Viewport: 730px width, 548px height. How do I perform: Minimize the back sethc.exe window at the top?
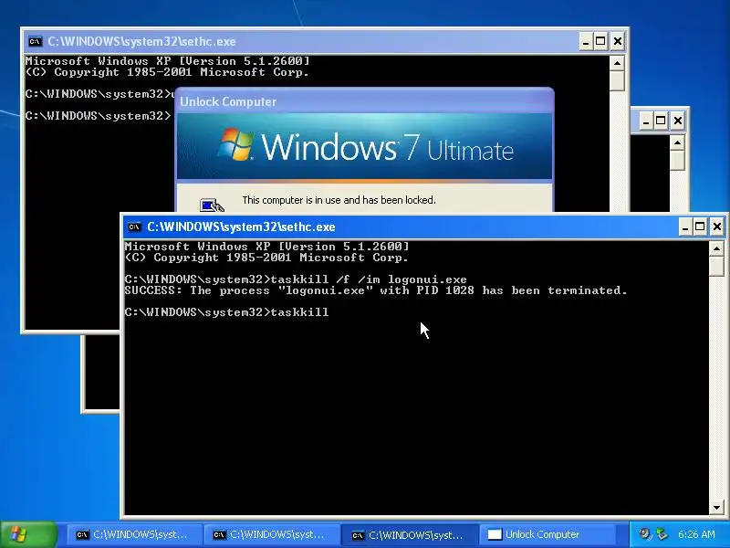586,41
